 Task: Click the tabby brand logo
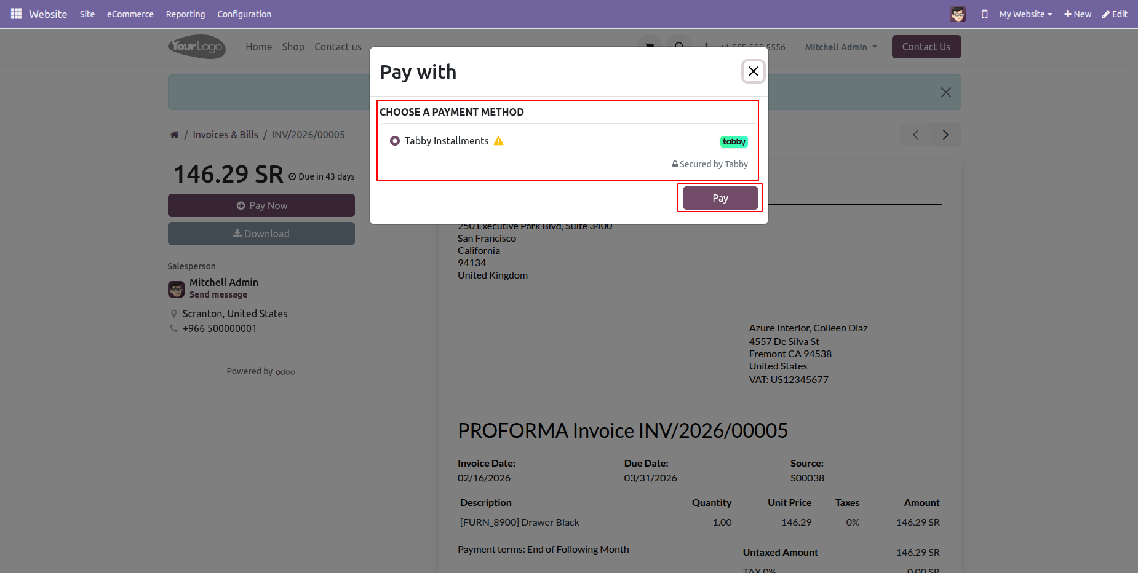pos(734,141)
